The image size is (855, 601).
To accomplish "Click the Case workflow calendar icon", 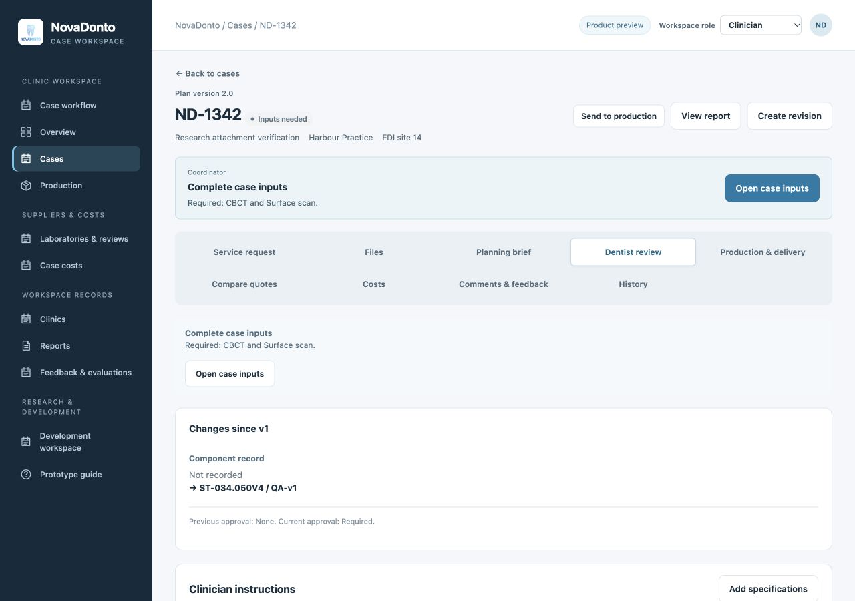I will tap(26, 105).
